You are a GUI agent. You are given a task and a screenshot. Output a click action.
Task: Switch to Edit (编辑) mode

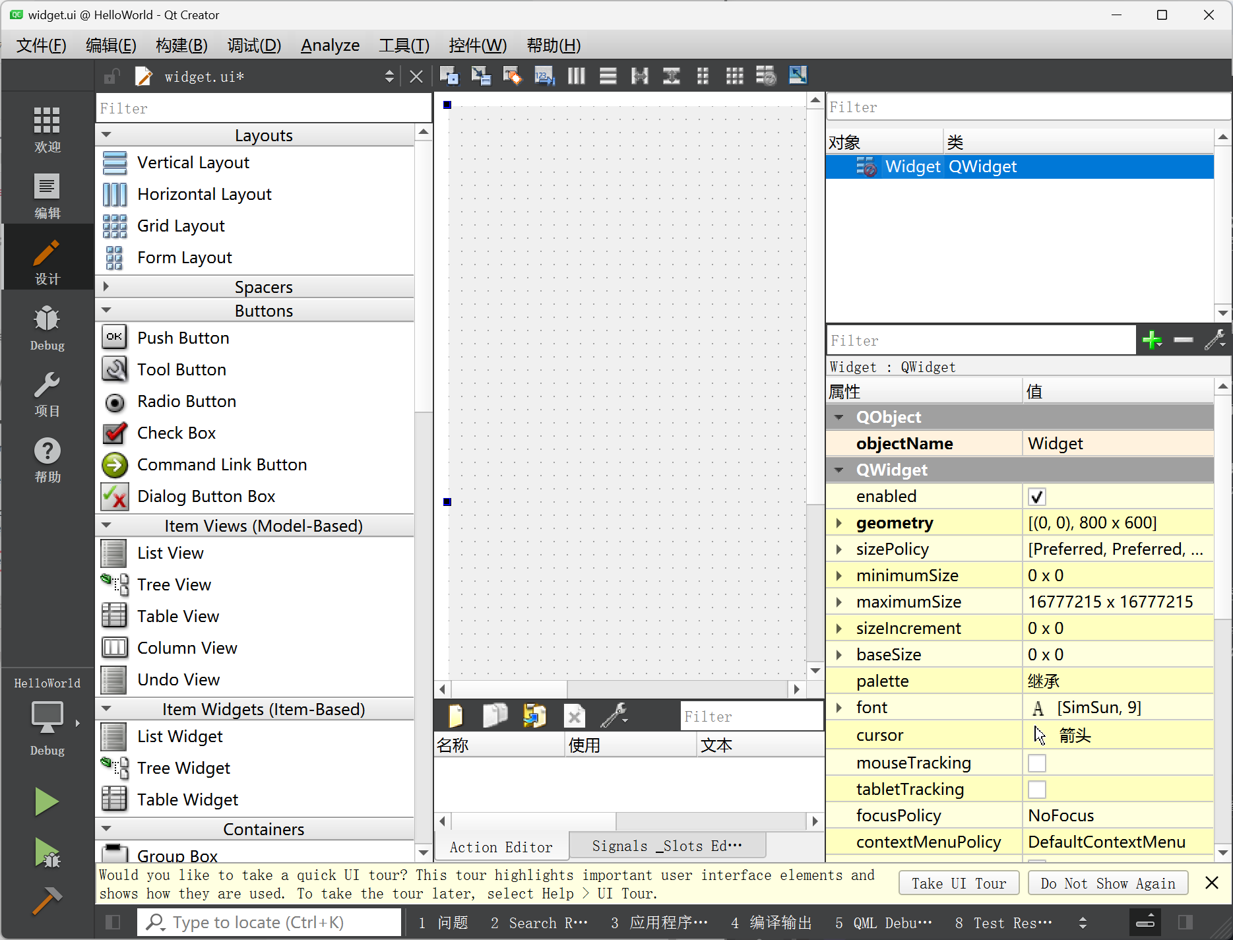click(47, 195)
